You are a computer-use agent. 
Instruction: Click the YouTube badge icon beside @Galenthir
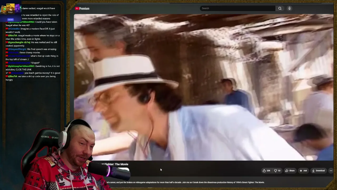coord(7,29)
